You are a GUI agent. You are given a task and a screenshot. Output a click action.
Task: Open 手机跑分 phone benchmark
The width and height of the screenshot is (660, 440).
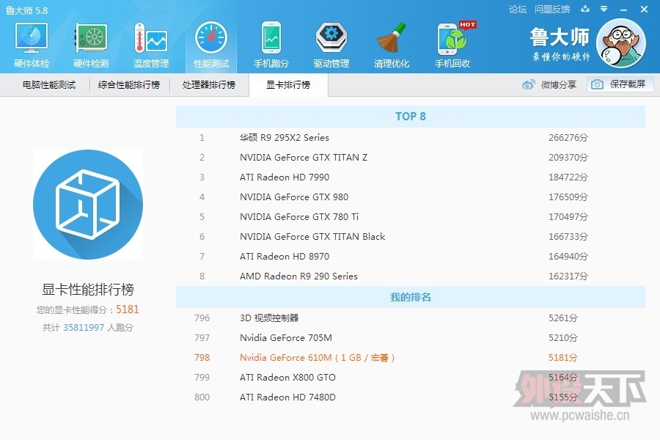point(271,45)
